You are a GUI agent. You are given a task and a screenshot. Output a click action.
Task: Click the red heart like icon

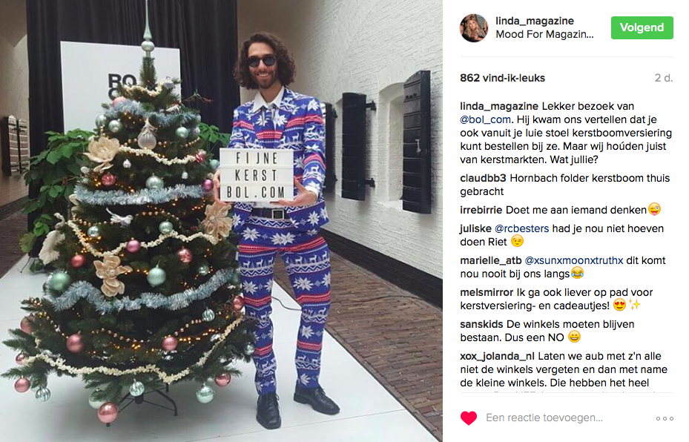tap(469, 418)
